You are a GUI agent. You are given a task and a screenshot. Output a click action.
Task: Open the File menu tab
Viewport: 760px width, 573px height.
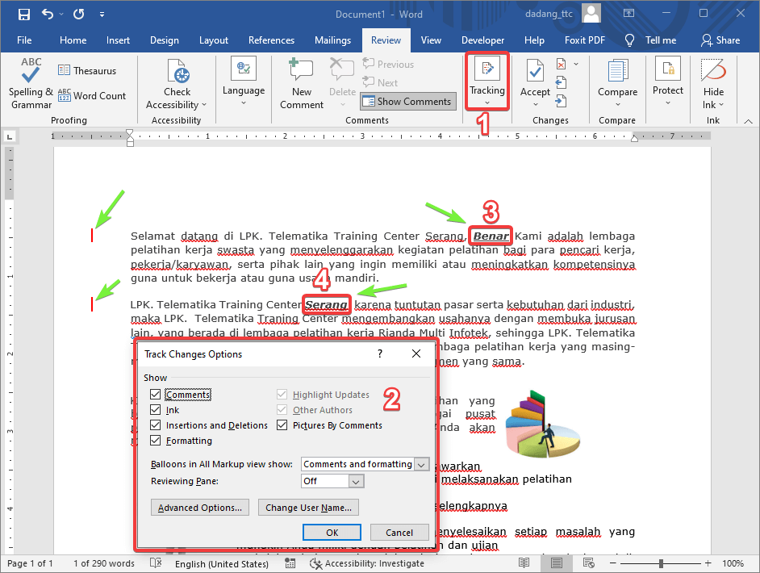pyautogui.click(x=24, y=40)
